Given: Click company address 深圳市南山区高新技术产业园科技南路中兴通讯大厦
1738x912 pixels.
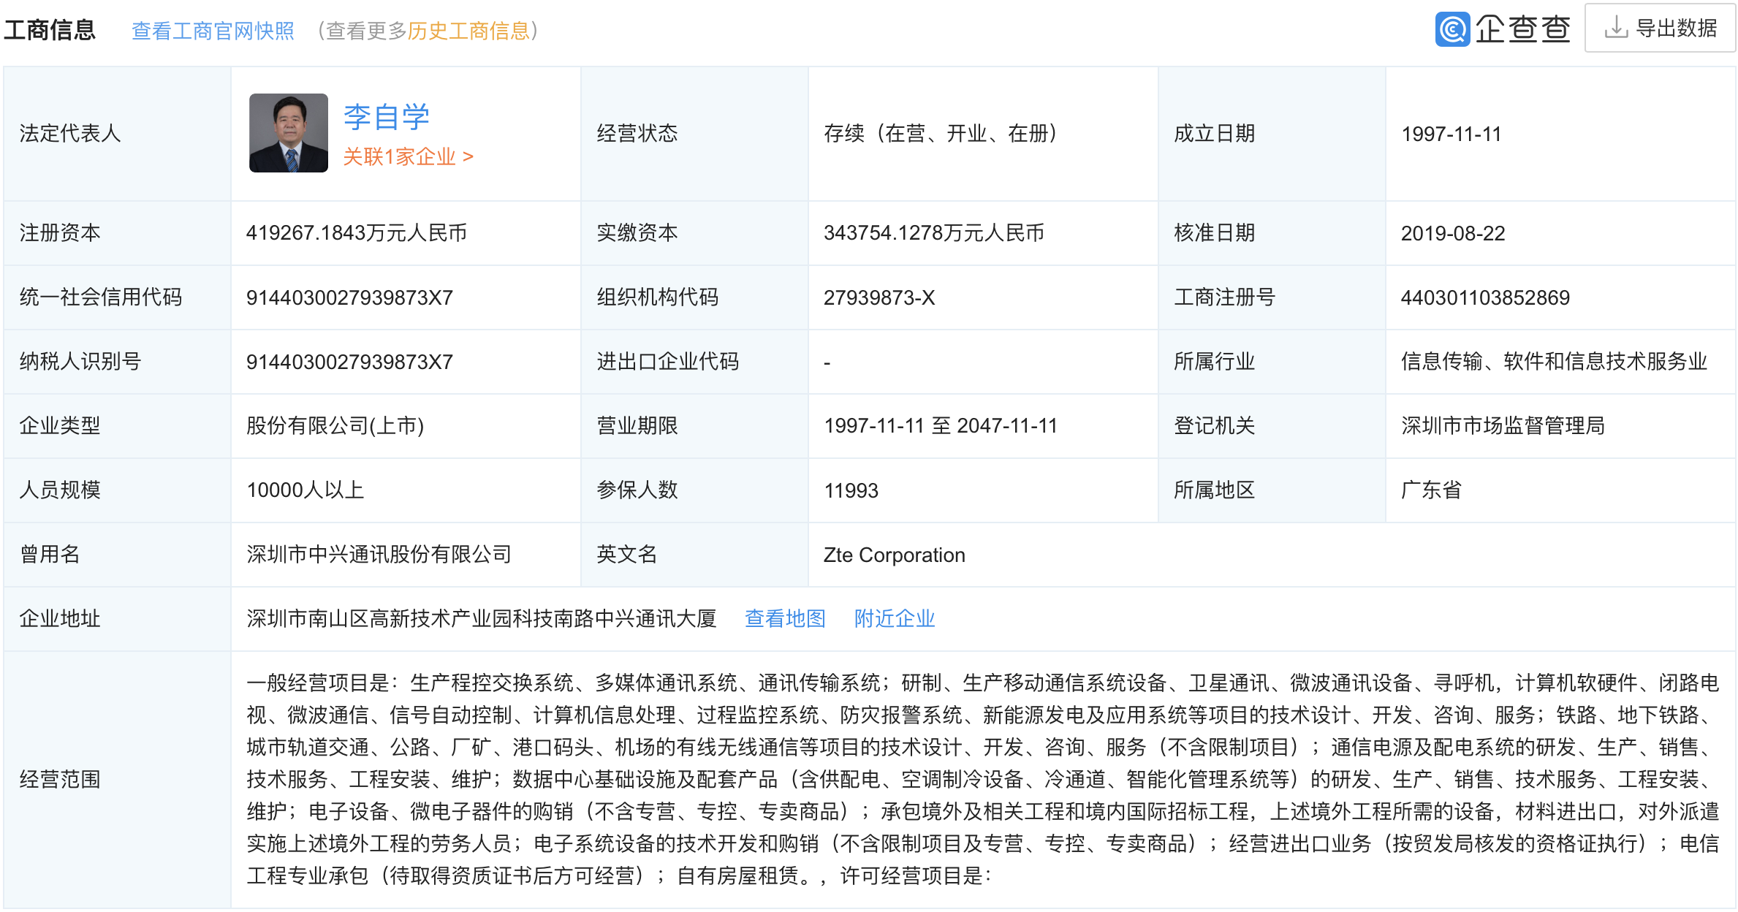Looking at the screenshot, I should coord(482,617).
